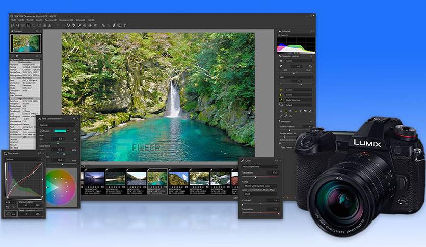Open the Default sharpness dropdown
426x247 pixels.
pos(299,105)
